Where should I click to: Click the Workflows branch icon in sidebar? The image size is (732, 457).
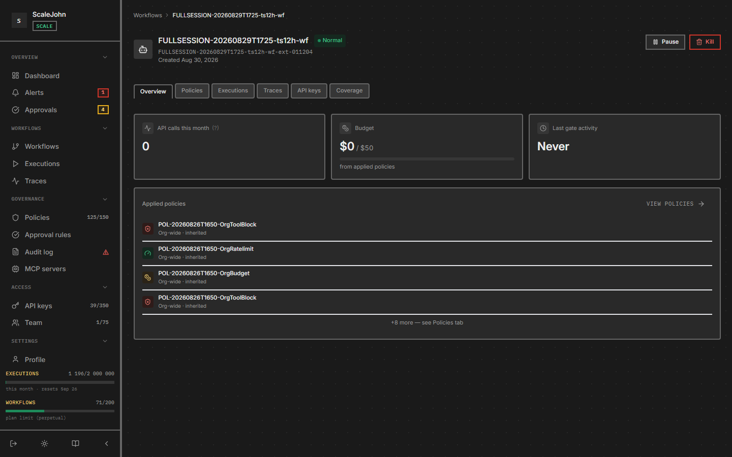[x=15, y=146]
